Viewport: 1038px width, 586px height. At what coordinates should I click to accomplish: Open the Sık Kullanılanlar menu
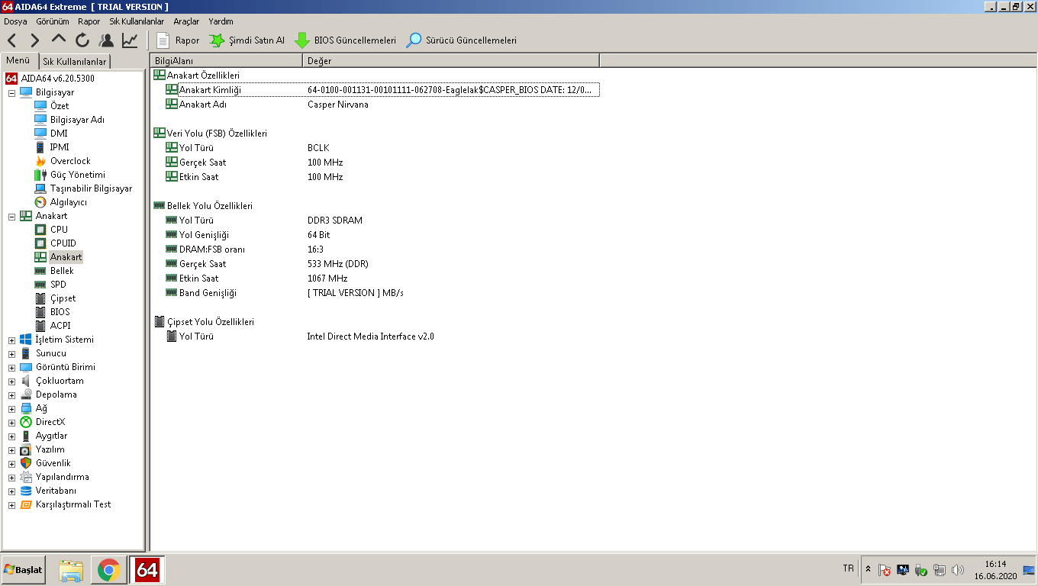point(137,21)
